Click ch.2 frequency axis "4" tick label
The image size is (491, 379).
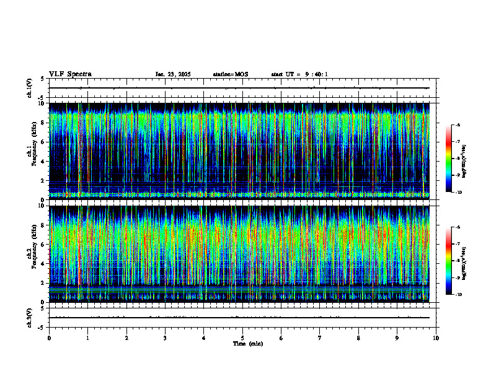44,264
